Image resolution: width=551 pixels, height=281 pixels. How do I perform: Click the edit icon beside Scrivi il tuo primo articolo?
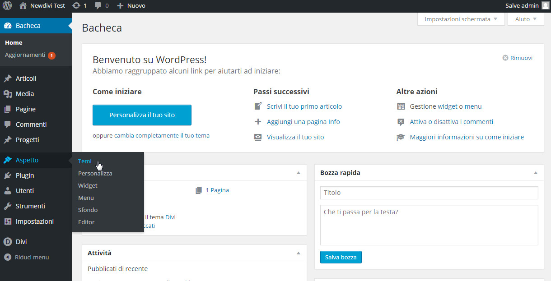[x=258, y=106]
